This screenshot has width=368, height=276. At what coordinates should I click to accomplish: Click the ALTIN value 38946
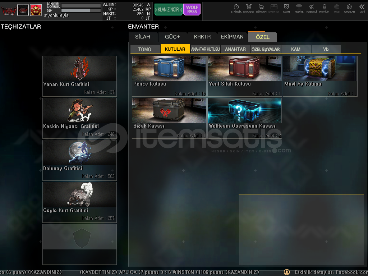(138, 5)
